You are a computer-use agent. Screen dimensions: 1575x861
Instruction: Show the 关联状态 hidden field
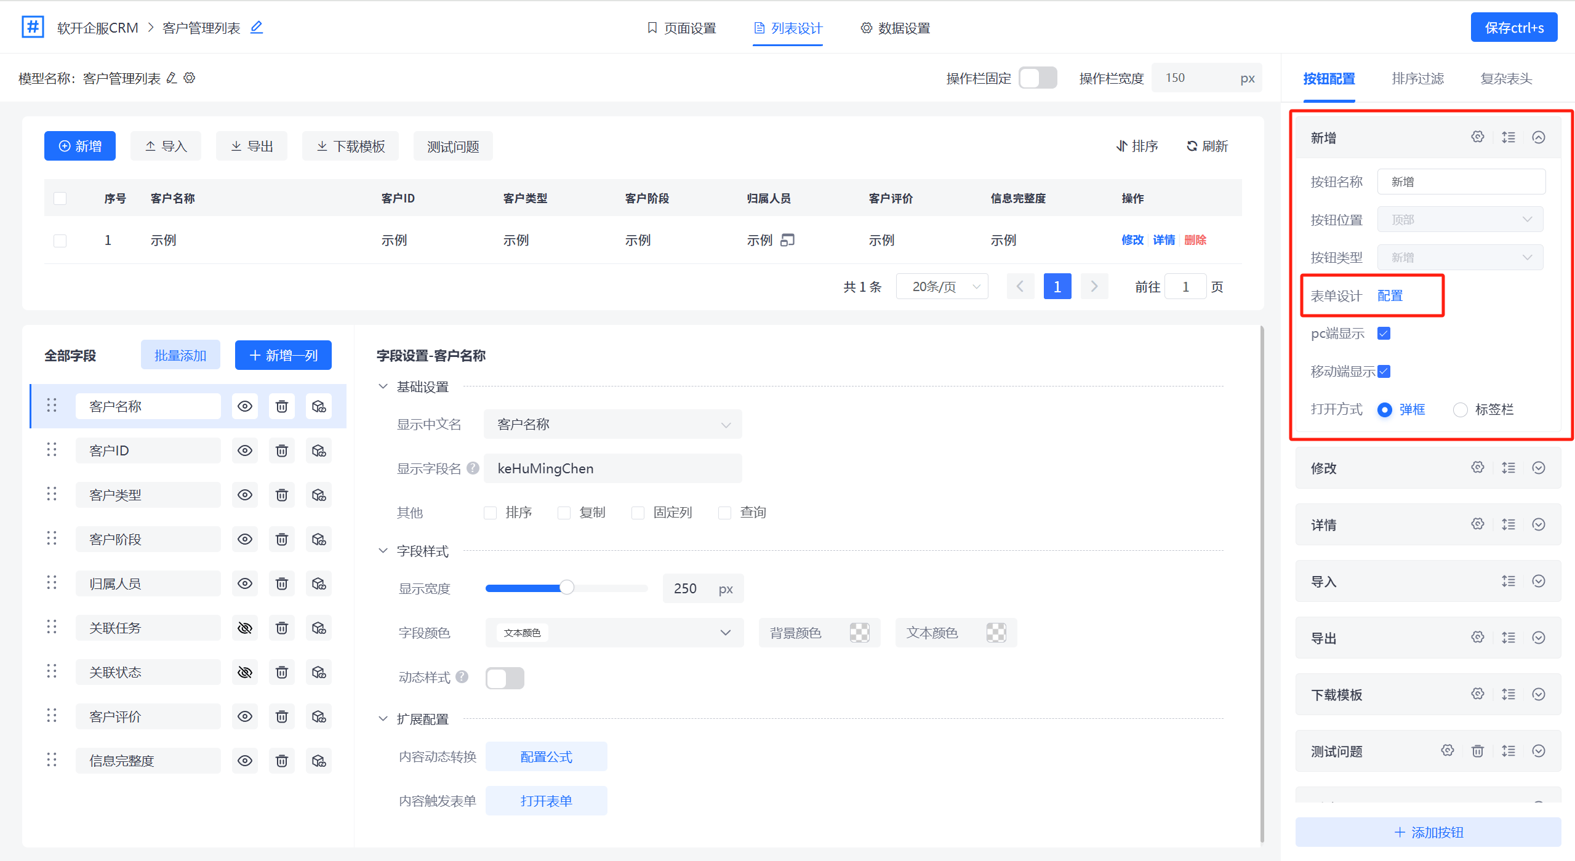(245, 672)
